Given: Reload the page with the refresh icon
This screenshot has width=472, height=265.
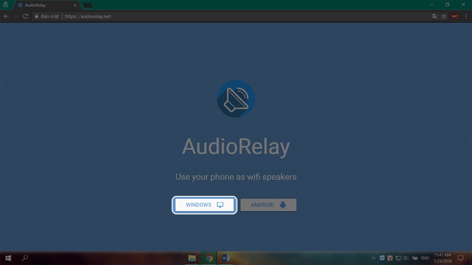Looking at the screenshot, I should (26, 16).
